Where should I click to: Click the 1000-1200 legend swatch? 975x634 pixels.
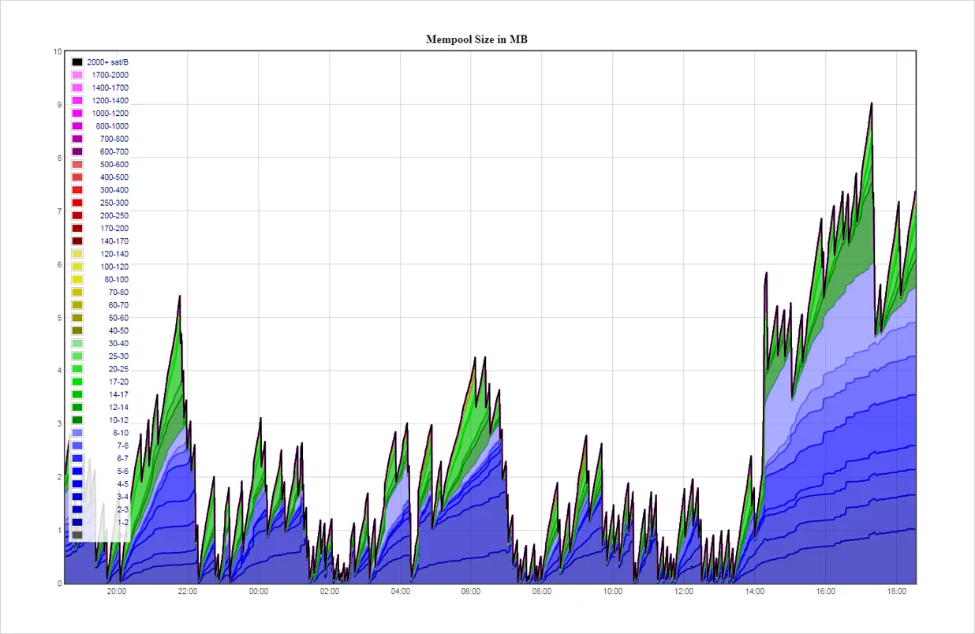pyautogui.click(x=77, y=114)
